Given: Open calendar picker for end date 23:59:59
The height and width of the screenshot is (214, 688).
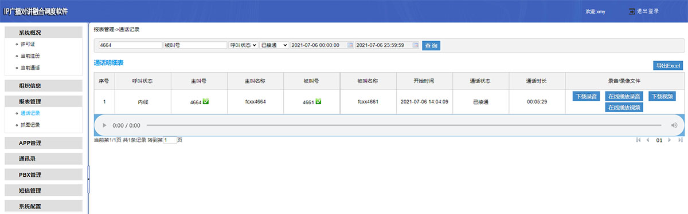Looking at the screenshot, I should [415, 45].
